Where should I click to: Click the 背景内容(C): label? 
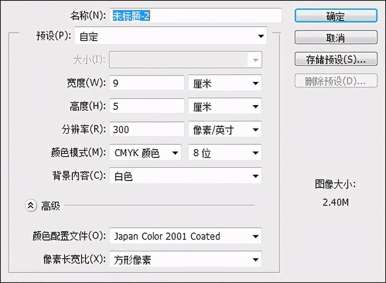coord(79,176)
